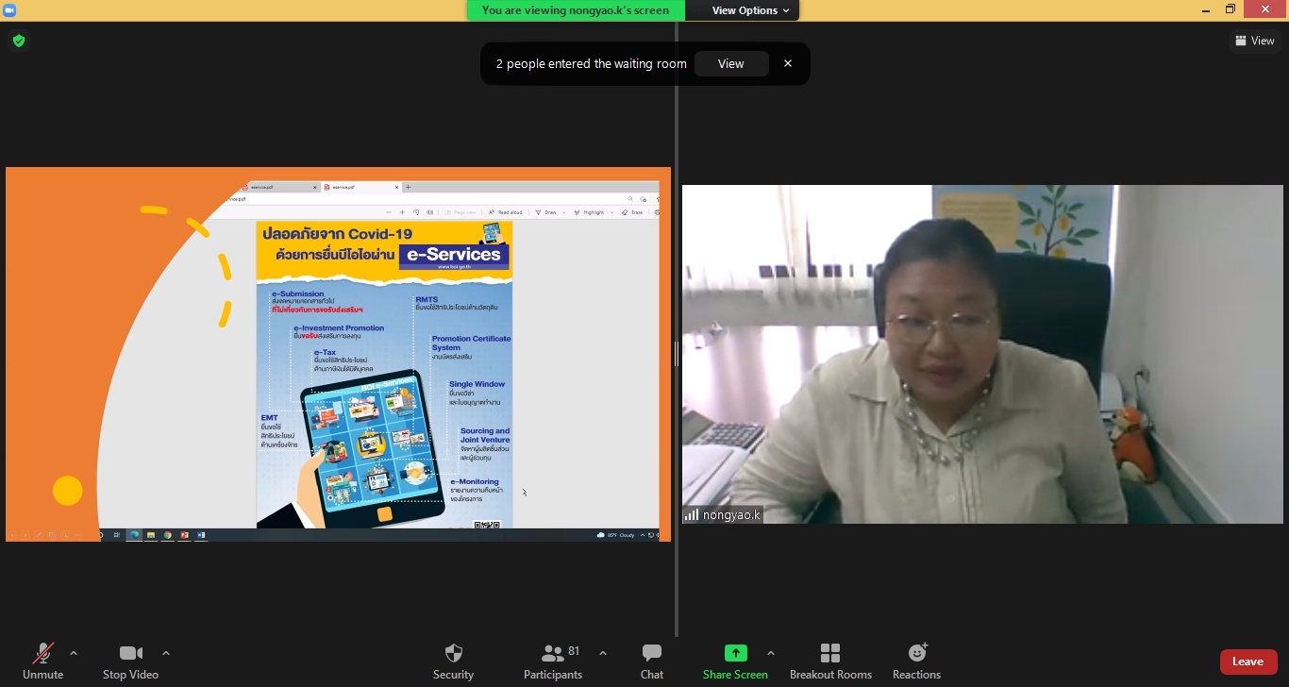Viewport: 1289px width, 687px height.
Task: Click the PDF zoom out minus button
Action: click(x=389, y=212)
